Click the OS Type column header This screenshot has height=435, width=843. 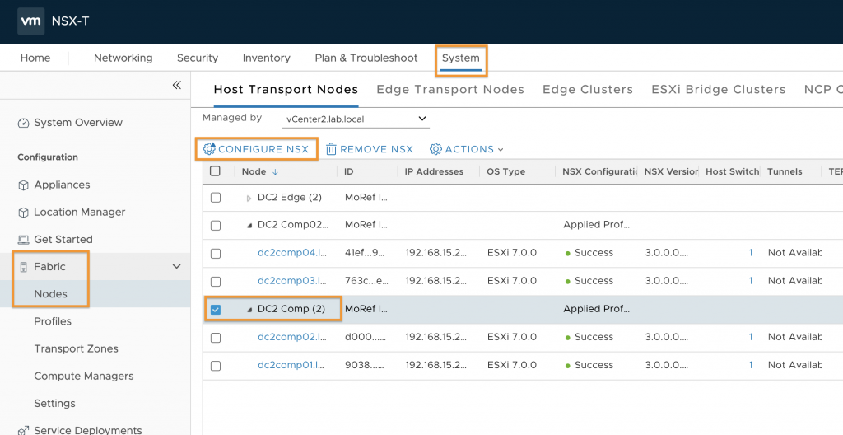point(506,171)
